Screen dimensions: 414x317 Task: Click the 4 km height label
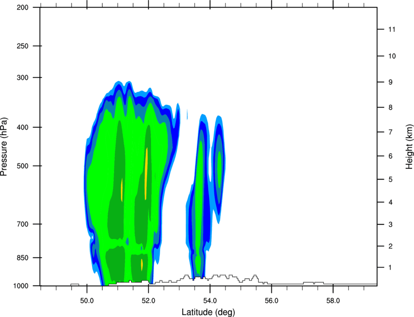pos(391,202)
